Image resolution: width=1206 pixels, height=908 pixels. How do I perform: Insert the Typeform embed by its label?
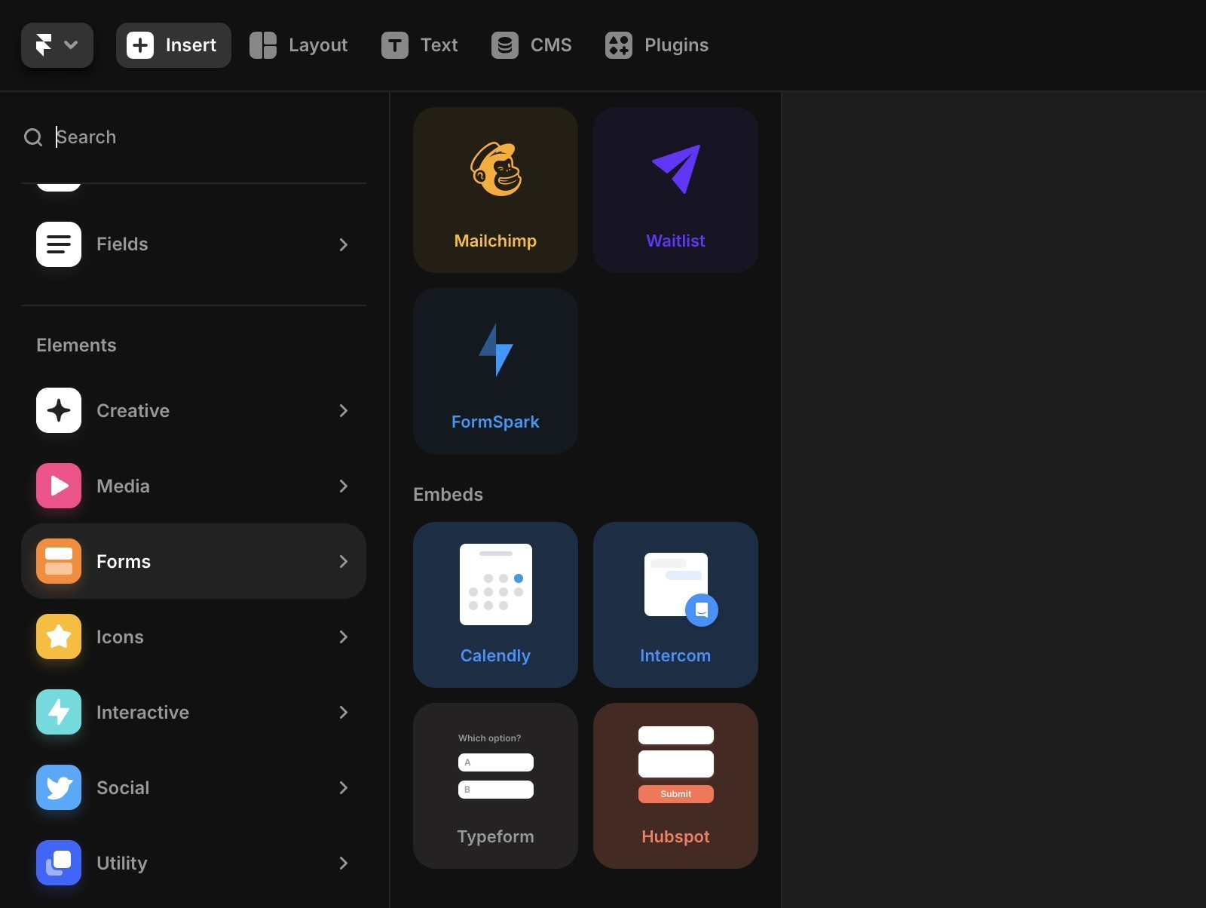[495, 837]
